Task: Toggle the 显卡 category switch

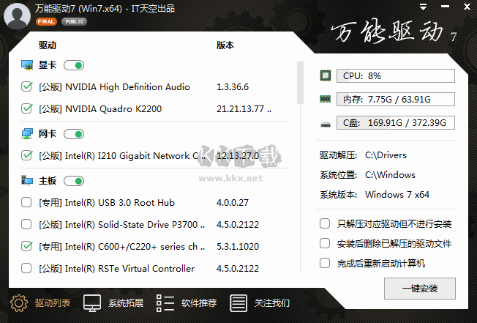Action: pos(74,65)
